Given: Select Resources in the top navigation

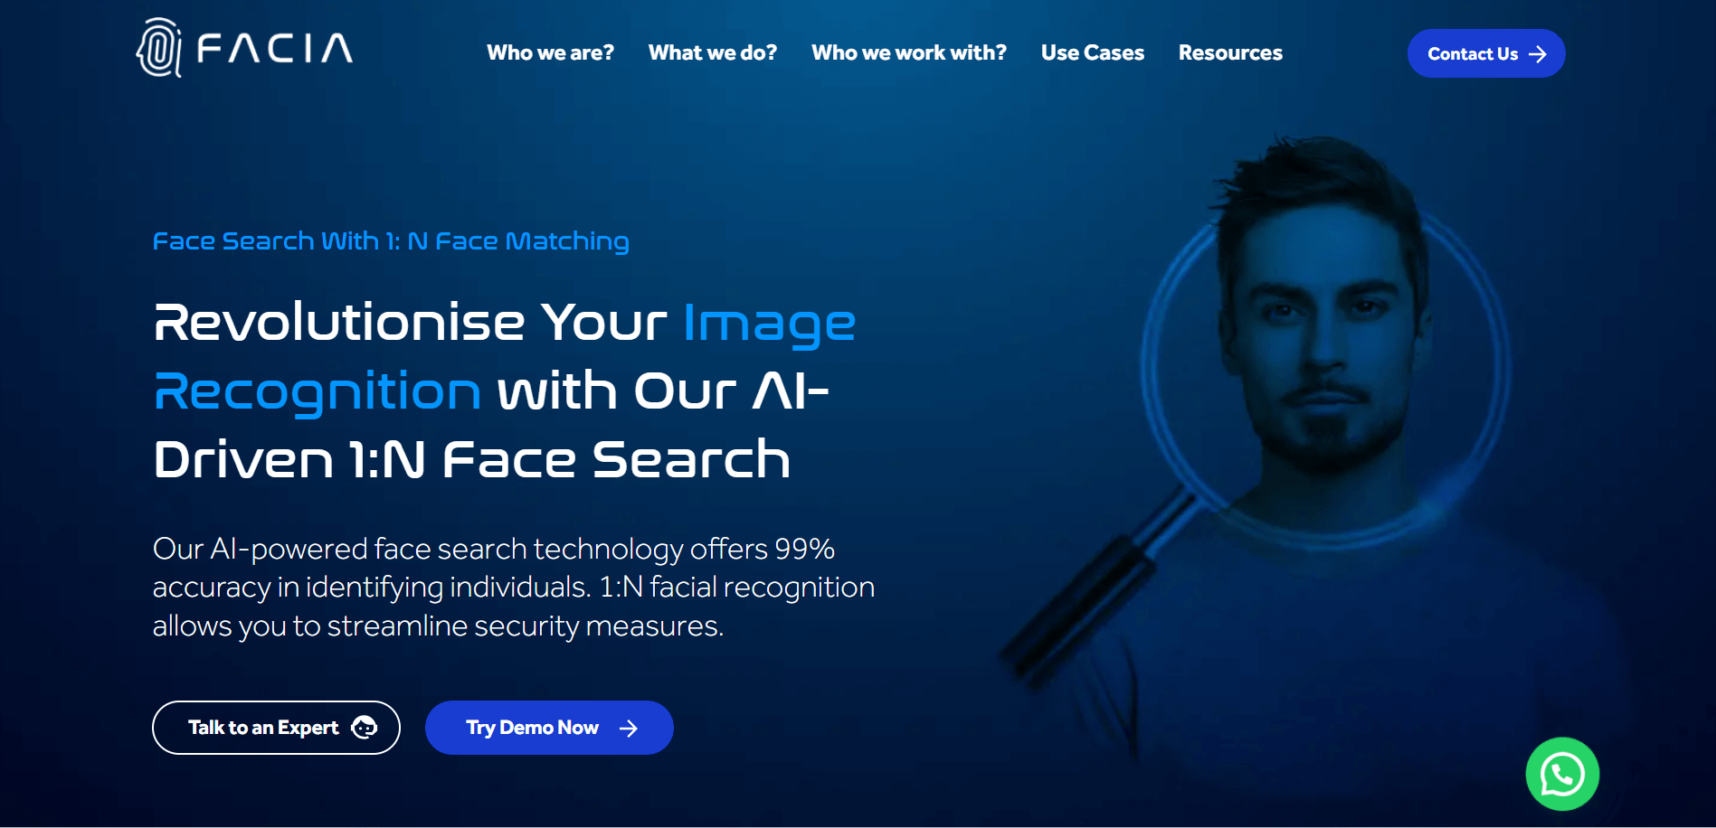Looking at the screenshot, I should [1230, 53].
